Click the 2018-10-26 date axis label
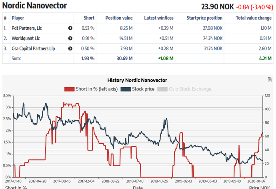 [x=159, y=181]
